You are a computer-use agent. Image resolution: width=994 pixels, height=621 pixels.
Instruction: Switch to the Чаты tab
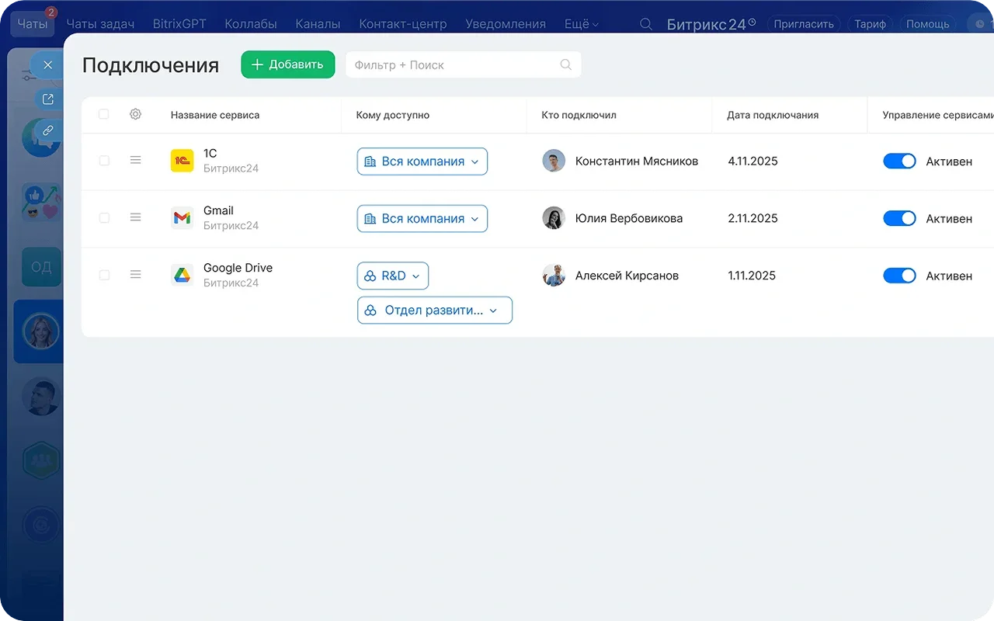click(33, 24)
